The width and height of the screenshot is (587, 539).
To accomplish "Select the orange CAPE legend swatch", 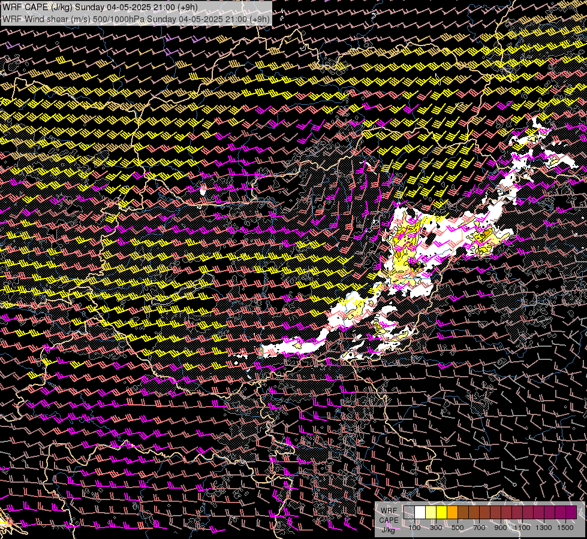I will (x=452, y=512).
